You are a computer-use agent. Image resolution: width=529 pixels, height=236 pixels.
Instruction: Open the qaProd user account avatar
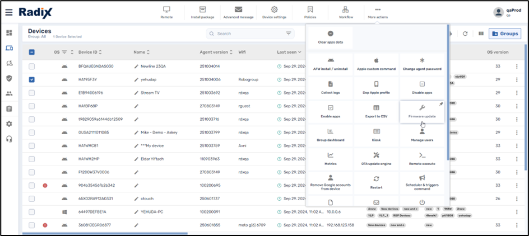(499, 12)
